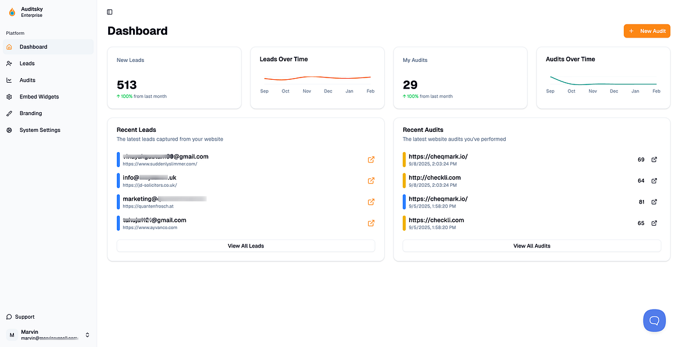
Task: Open the Audits sidebar page
Action: pos(27,80)
